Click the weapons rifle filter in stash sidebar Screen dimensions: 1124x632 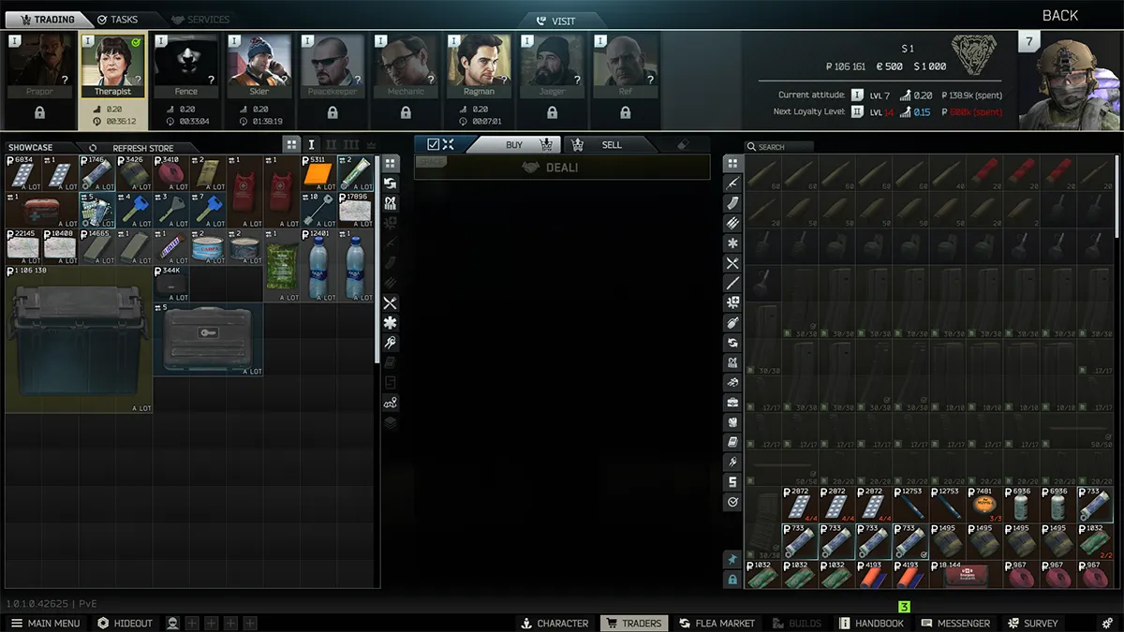point(732,184)
